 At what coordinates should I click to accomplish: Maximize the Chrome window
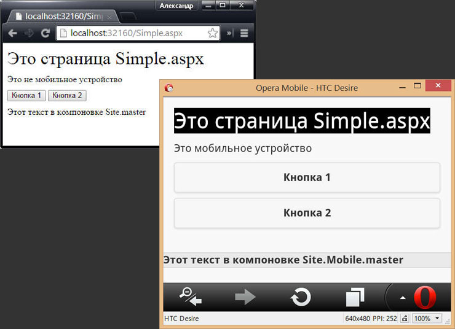[x=223, y=5]
